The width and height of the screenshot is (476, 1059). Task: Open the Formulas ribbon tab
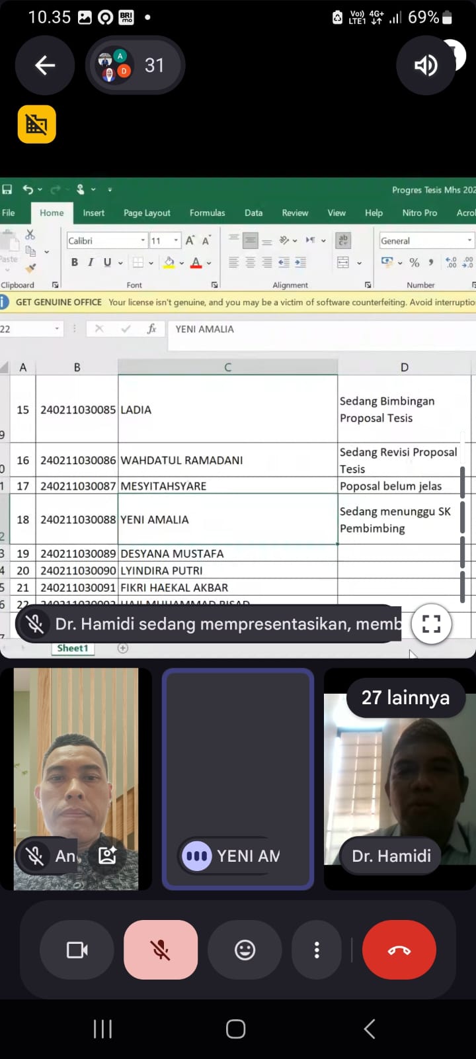(x=208, y=213)
